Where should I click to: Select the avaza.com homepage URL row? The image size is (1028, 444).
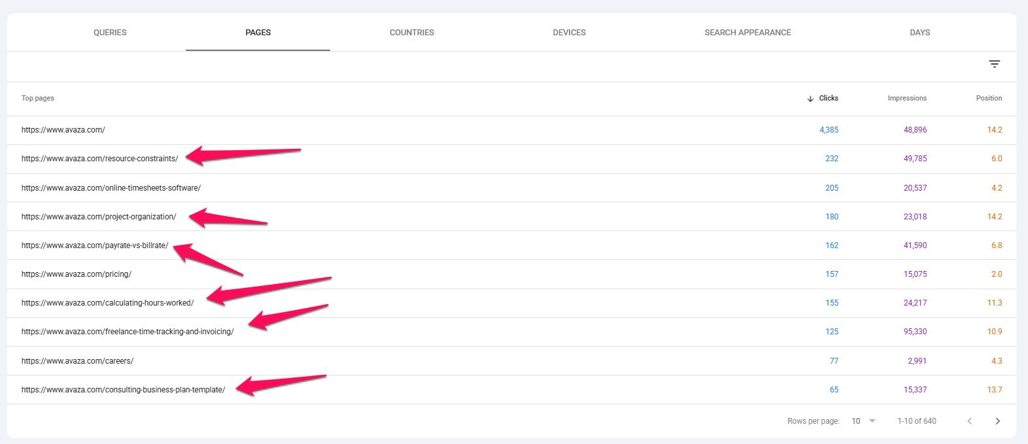[511, 130]
